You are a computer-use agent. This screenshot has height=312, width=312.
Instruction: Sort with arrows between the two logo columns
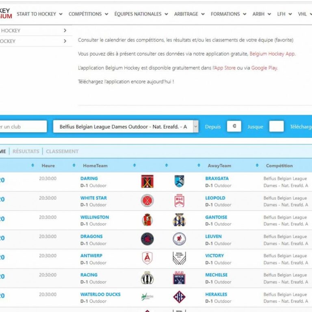click(x=167, y=165)
